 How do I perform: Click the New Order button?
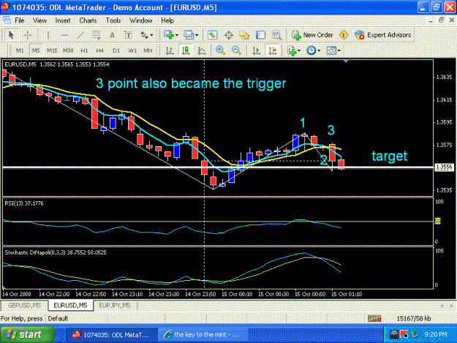313,35
